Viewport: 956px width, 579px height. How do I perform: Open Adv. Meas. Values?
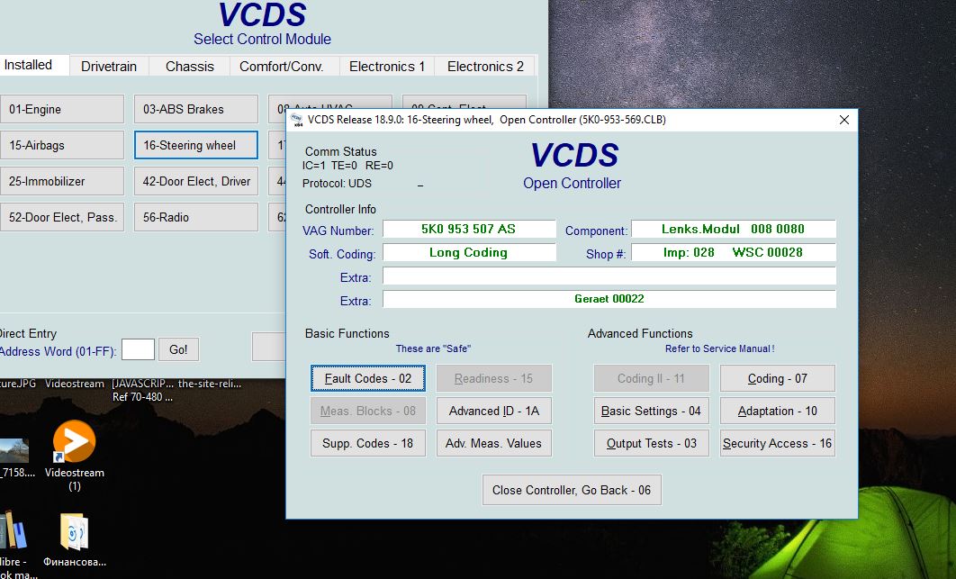(493, 443)
